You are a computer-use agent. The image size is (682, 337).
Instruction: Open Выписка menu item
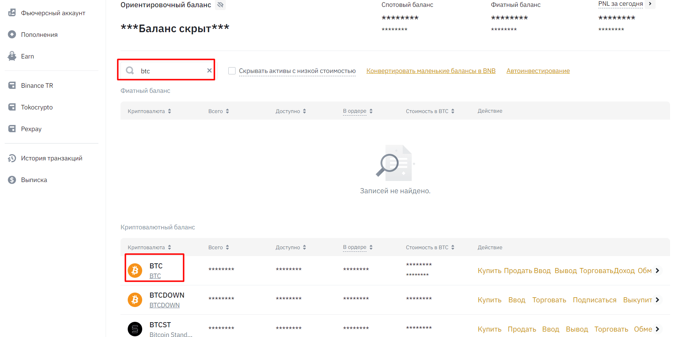pyautogui.click(x=34, y=180)
